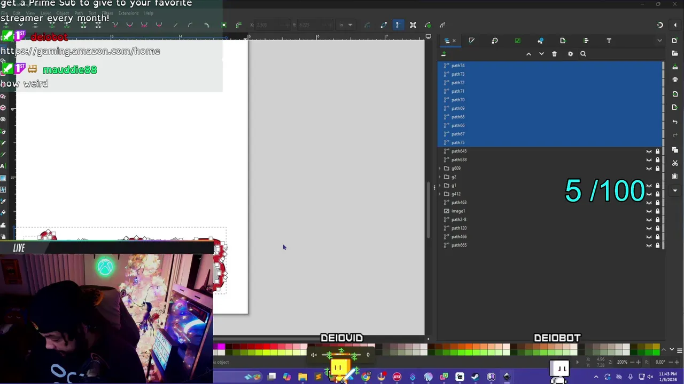Image resolution: width=684 pixels, height=384 pixels.
Task: Move selection down in Layers panel
Action: click(541, 54)
